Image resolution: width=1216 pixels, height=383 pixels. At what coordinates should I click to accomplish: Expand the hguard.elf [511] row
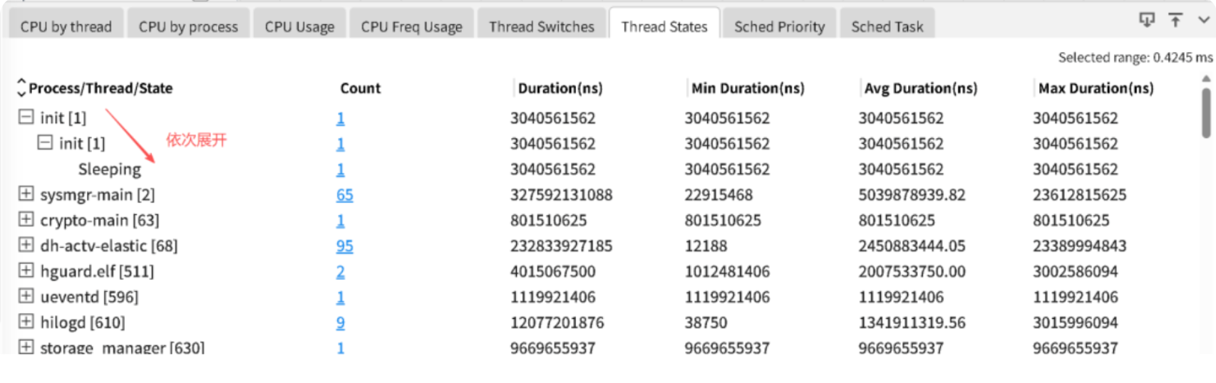coord(26,271)
